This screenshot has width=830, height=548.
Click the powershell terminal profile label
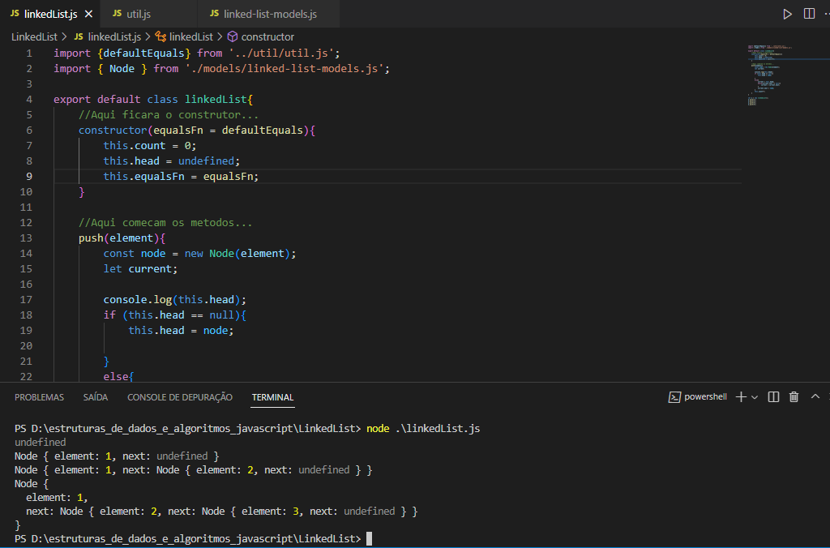coord(705,396)
